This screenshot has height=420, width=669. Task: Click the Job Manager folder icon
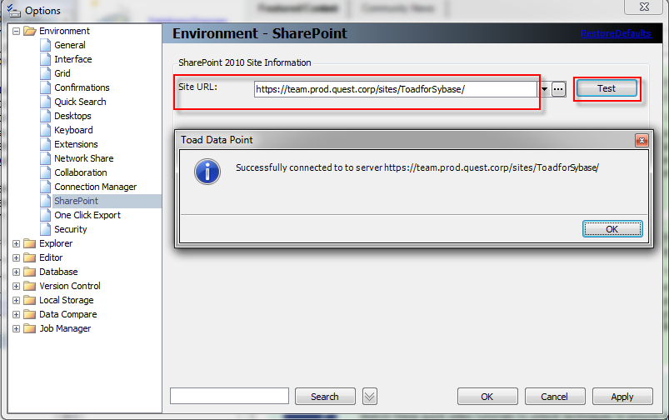tap(29, 328)
